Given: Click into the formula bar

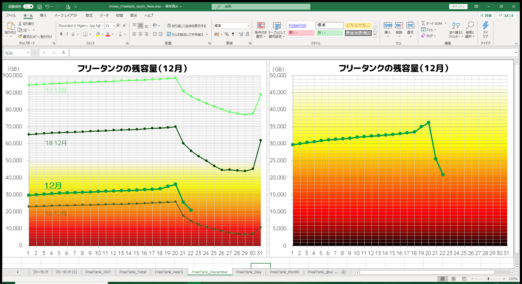Looking at the screenshot, I should (291, 53).
